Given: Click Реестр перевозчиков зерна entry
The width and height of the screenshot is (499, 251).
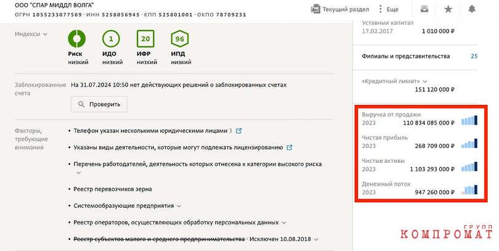Looking at the screenshot, I should pos(113,189).
